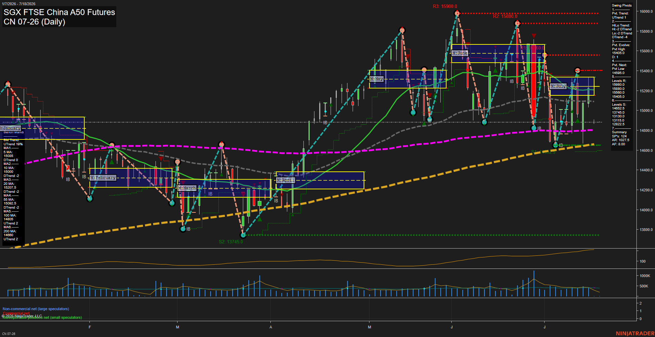
Task: Click the 1/7/2026 - 7/18/2026 date range
Action: 19,4
